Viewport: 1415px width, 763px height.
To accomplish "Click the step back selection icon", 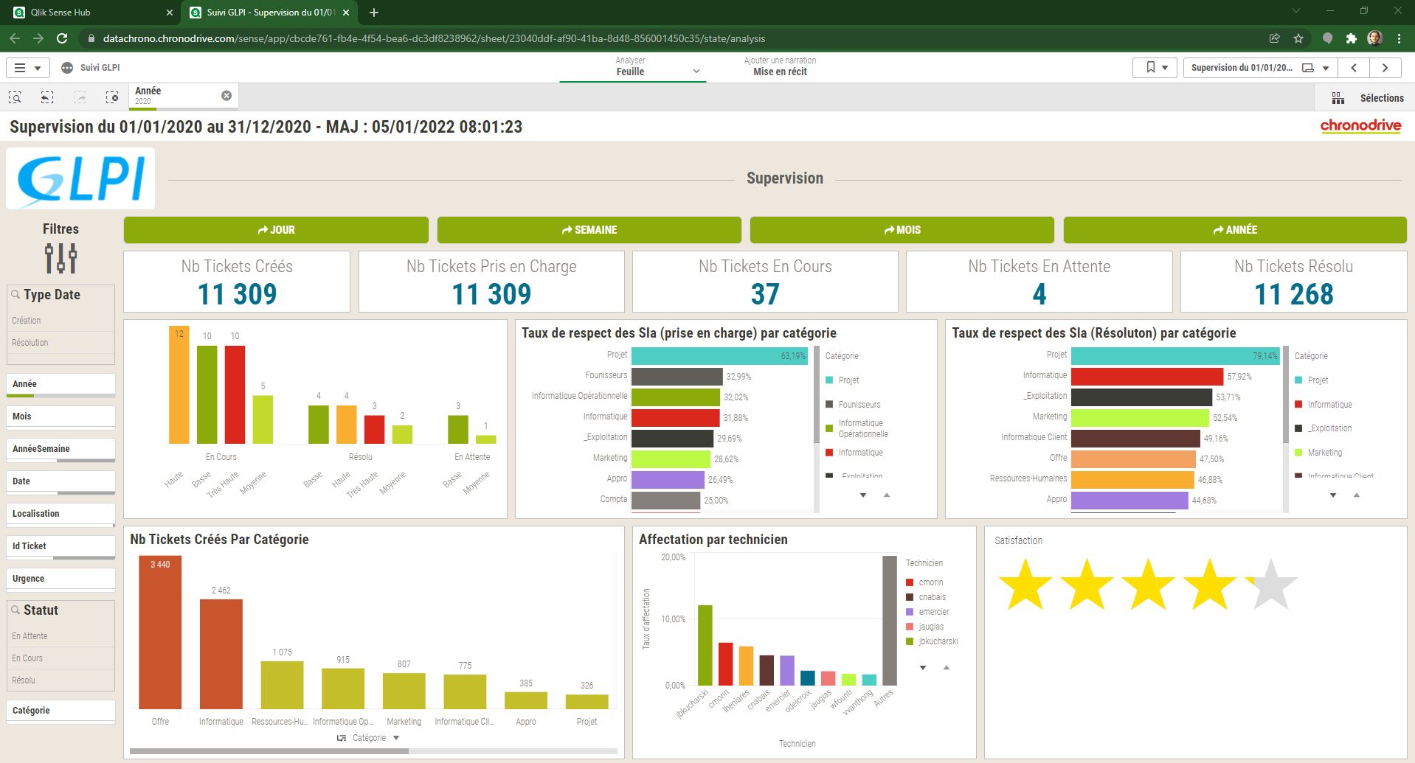I will [x=47, y=97].
